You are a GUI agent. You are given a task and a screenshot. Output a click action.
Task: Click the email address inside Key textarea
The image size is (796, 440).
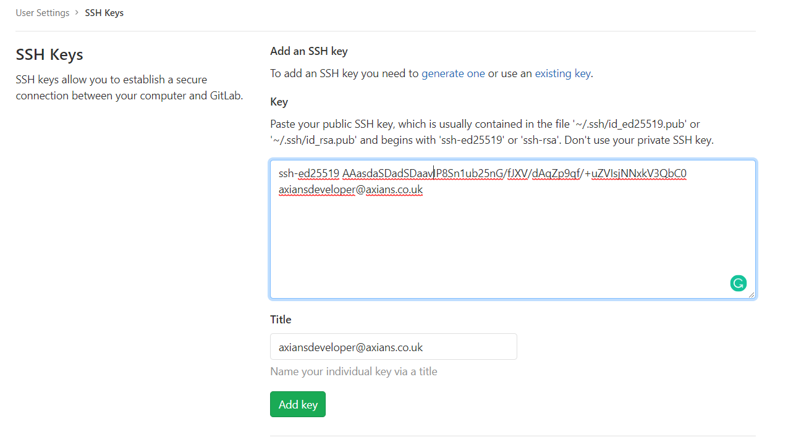(350, 190)
